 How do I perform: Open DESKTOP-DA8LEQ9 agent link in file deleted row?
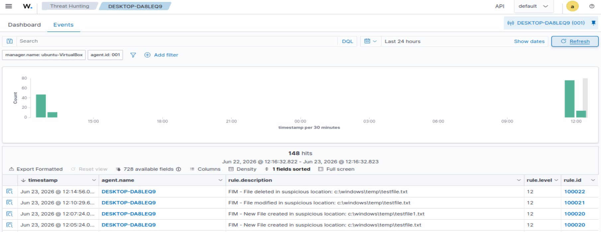[129, 192]
